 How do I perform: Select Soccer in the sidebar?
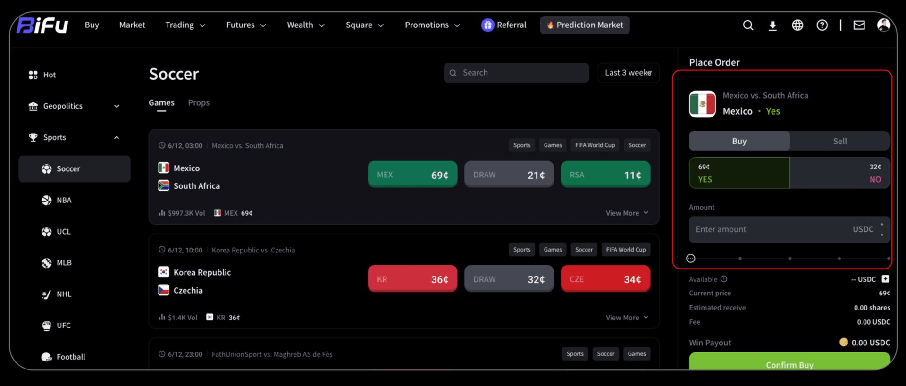point(75,169)
